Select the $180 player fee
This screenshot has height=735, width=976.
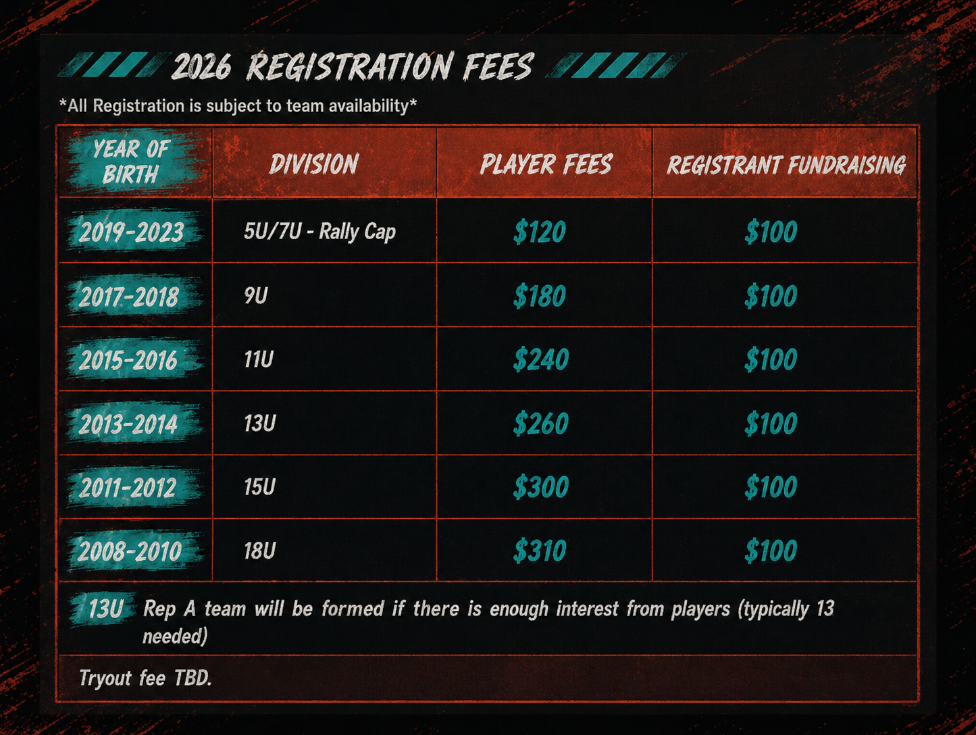tap(539, 296)
